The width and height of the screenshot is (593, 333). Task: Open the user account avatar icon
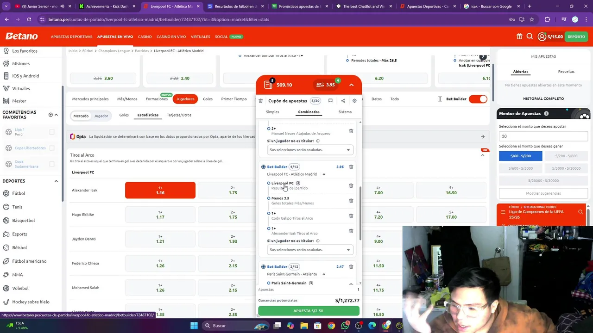coord(542,37)
